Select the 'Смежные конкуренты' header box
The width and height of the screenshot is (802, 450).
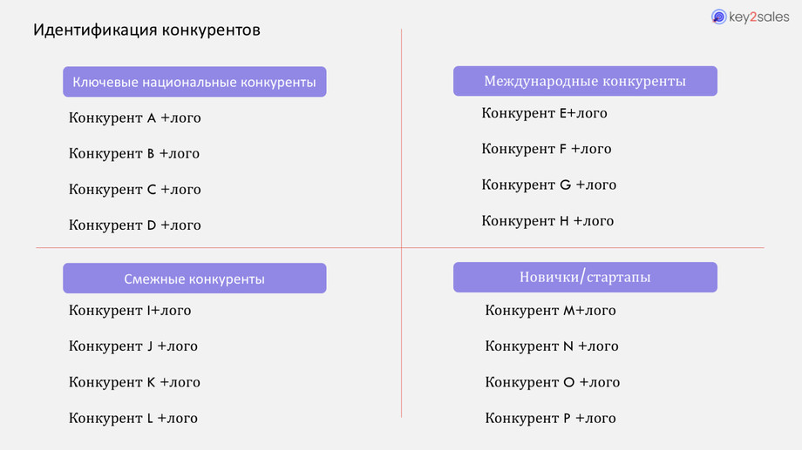[x=194, y=279]
